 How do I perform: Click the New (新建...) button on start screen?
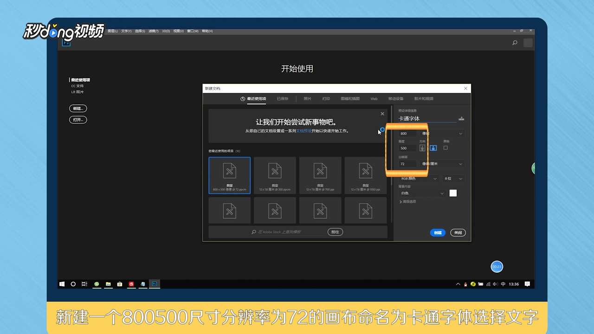click(78, 109)
